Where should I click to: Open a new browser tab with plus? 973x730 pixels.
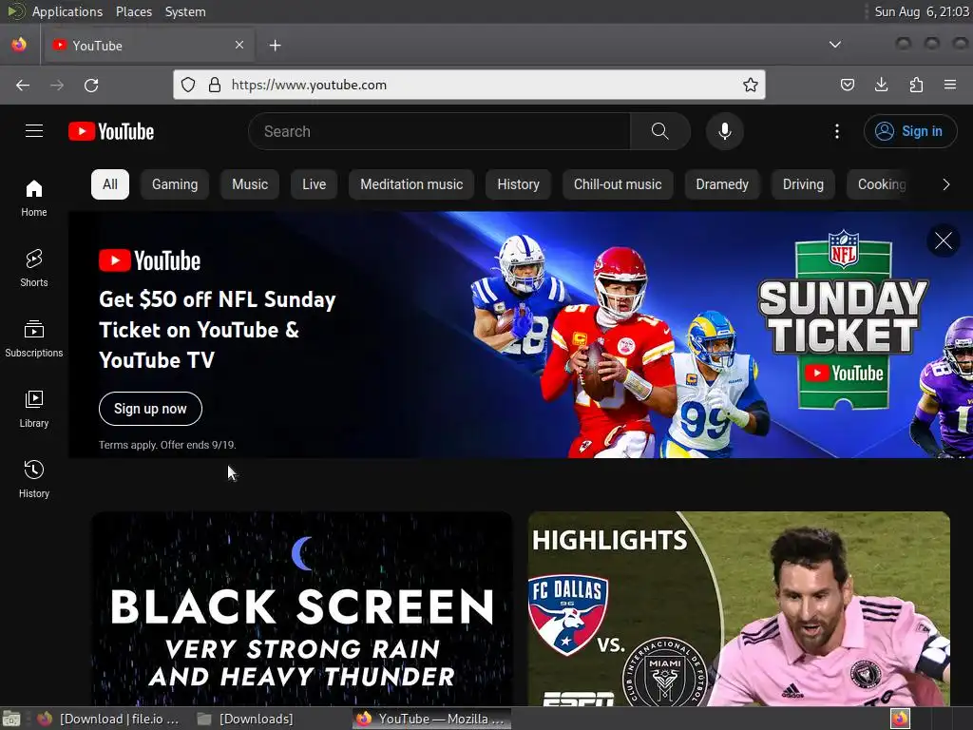[x=275, y=46]
